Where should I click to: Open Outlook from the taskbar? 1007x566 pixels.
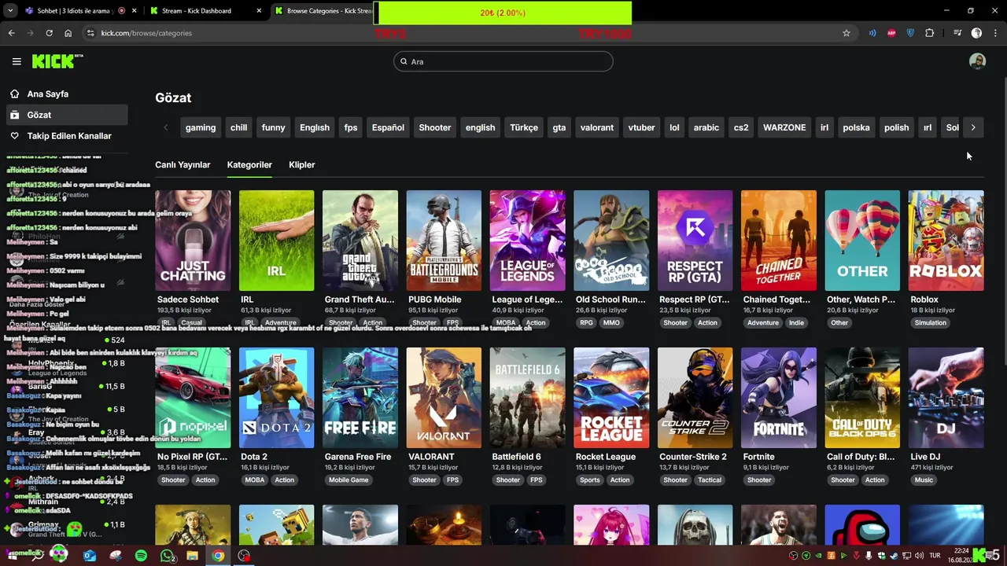(x=90, y=556)
